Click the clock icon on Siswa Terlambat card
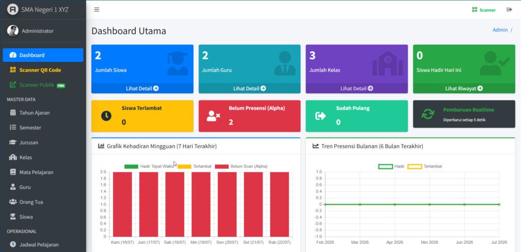Viewport: 521px width, 252px height. 106,116
